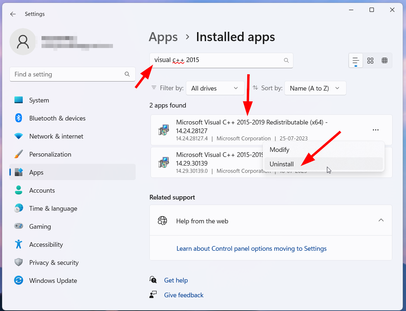
Task: Click installer icon of 14.29.30139 redistributable
Action: click(163, 162)
